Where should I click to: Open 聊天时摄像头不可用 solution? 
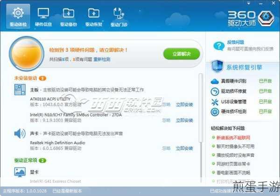(x=235, y=147)
